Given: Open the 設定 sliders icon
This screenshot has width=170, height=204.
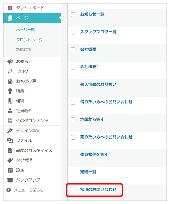Looking at the screenshot, I should coord(10,170).
